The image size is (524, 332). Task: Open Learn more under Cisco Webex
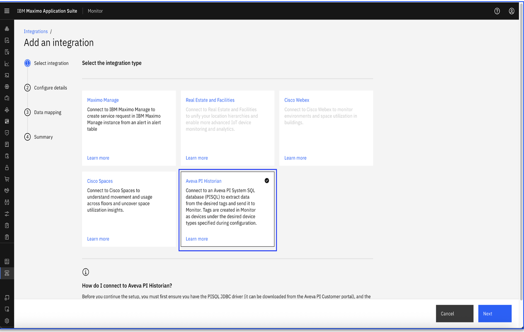point(295,158)
